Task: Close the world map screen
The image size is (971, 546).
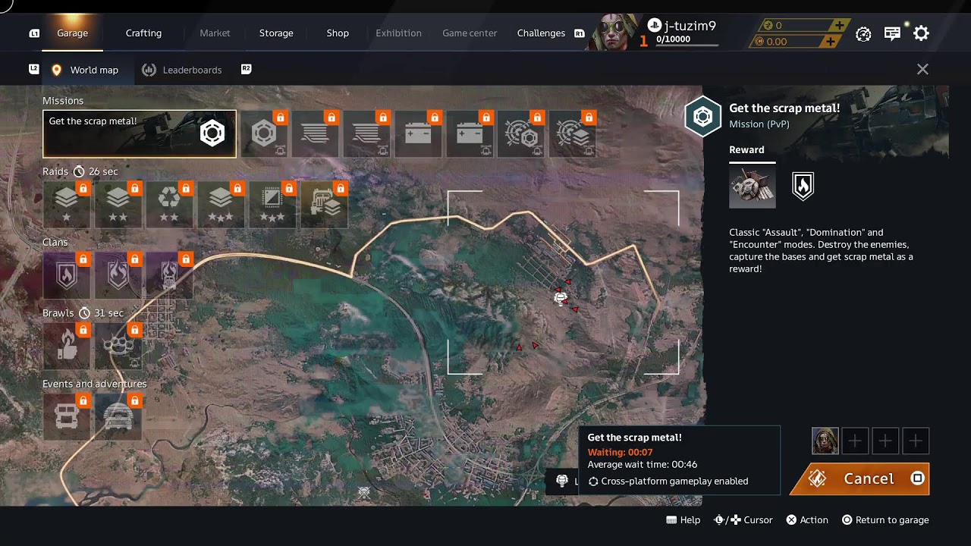Action: (x=922, y=69)
